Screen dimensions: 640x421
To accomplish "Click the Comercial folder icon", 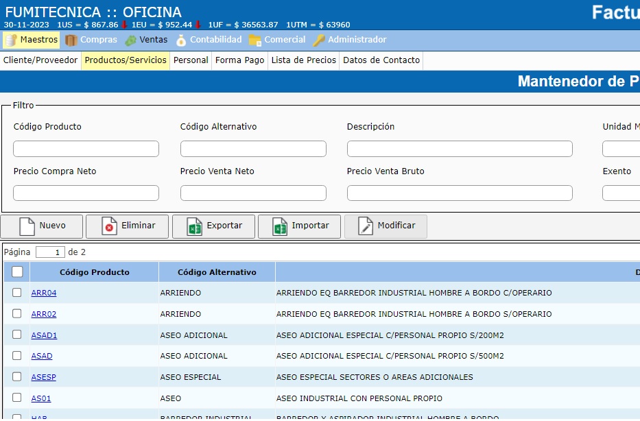I will [255, 40].
